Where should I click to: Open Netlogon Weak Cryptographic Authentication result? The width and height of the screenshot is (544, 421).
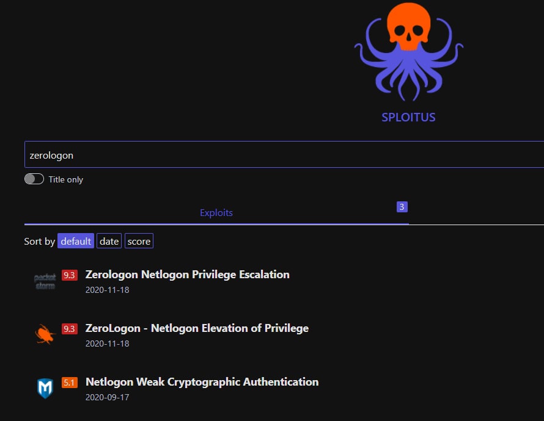pos(202,382)
